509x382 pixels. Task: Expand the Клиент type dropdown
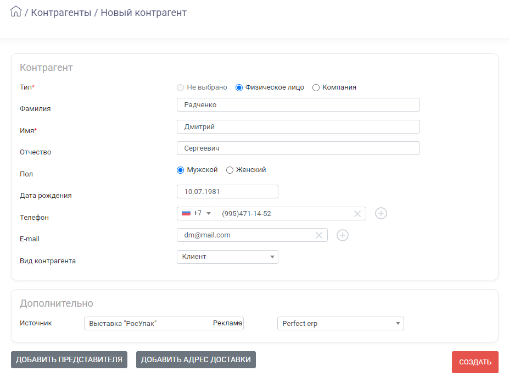tap(227, 257)
